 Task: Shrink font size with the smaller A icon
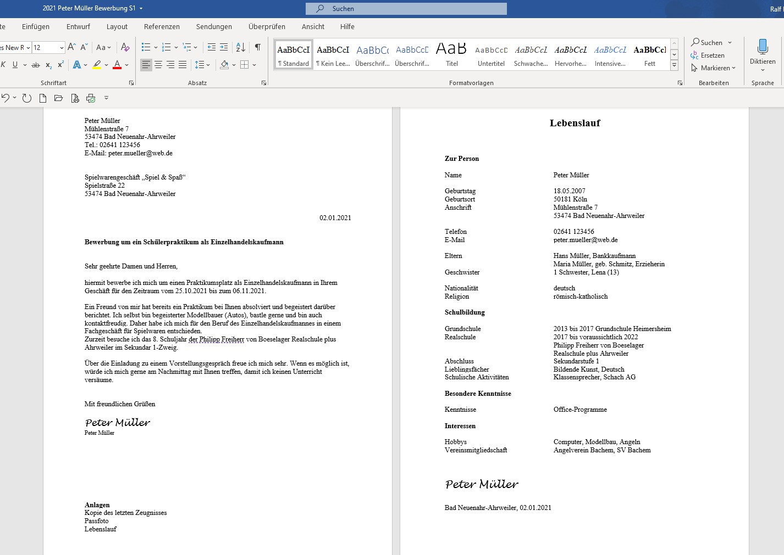click(x=84, y=47)
